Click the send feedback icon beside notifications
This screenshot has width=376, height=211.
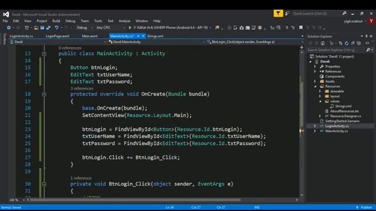287,13
